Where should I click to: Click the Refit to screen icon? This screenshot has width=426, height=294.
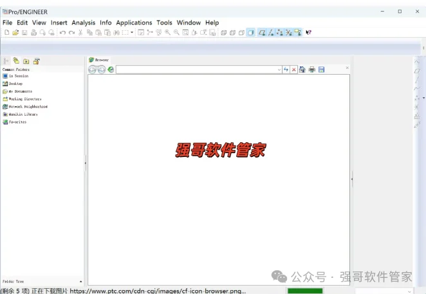tap(185, 33)
